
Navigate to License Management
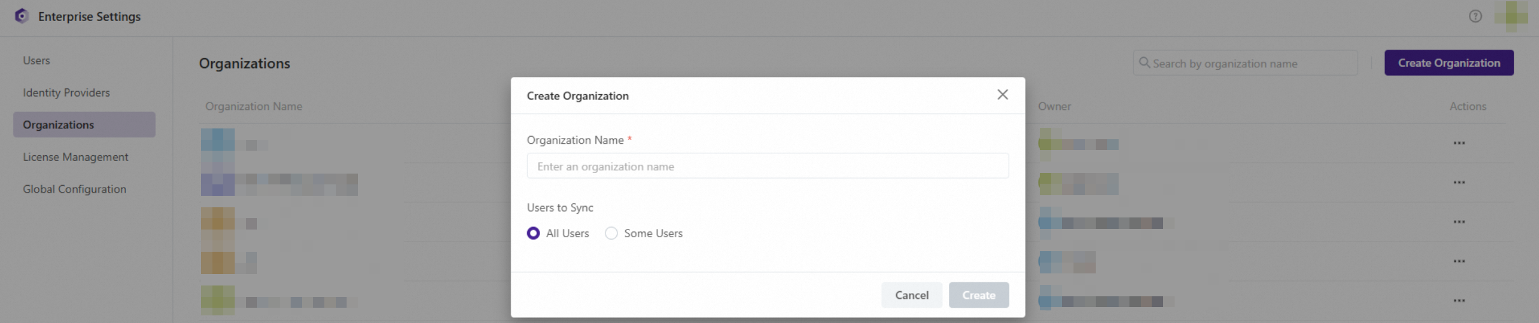coord(75,157)
